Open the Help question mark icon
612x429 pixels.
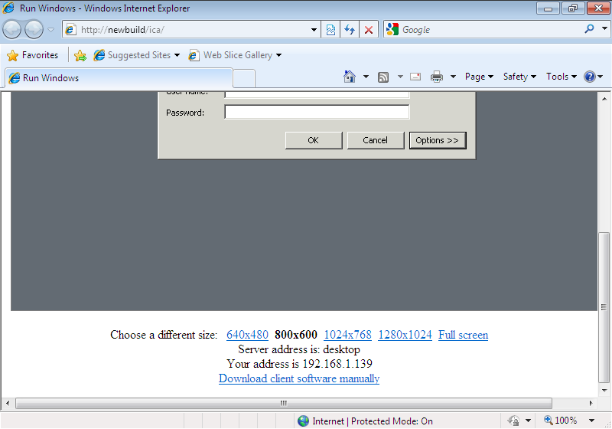click(x=589, y=77)
